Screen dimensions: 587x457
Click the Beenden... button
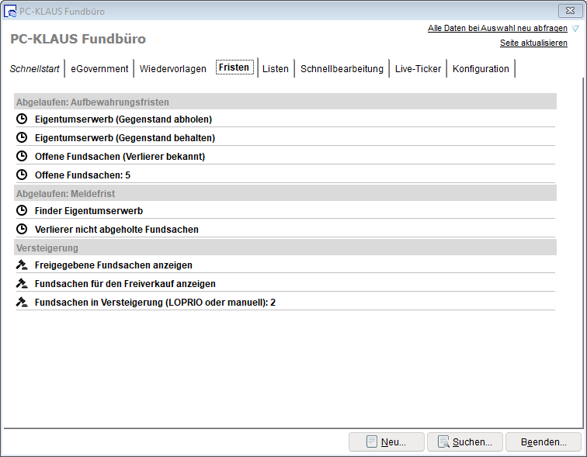(x=543, y=442)
